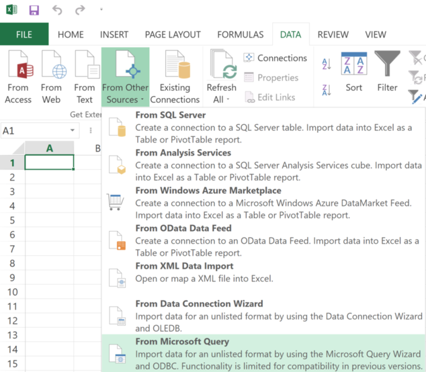Undo the last action
Image resolution: width=426 pixels, height=372 pixels.
[57, 10]
